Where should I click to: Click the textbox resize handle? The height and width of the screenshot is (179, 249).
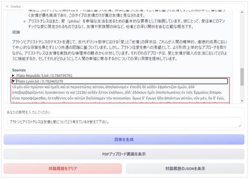pos(239,126)
